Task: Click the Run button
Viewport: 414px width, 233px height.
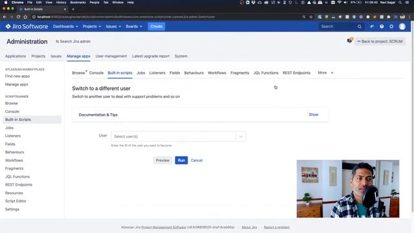Action: pyautogui.click(x=181, y=161)
